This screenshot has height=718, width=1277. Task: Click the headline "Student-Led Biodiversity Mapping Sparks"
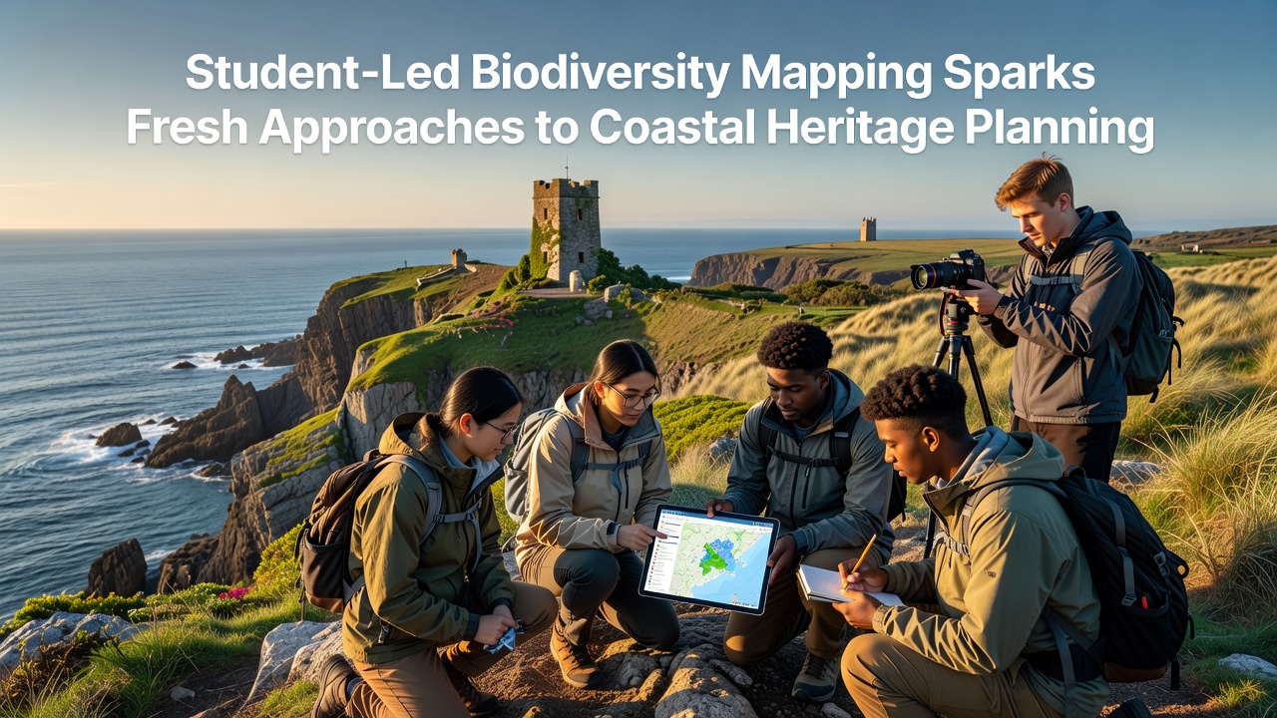pyautogui.click(x=639, y=75)
